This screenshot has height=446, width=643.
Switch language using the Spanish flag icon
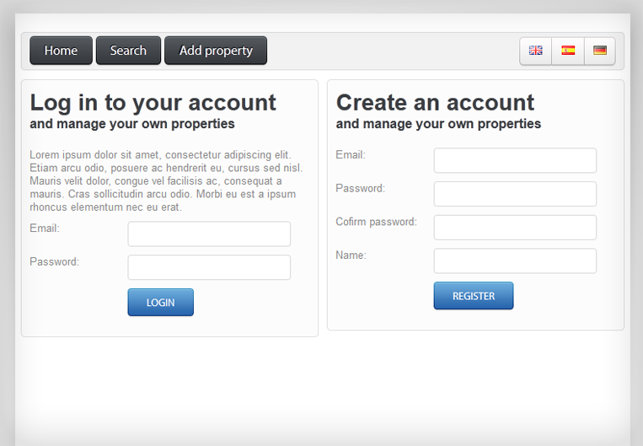568,51
